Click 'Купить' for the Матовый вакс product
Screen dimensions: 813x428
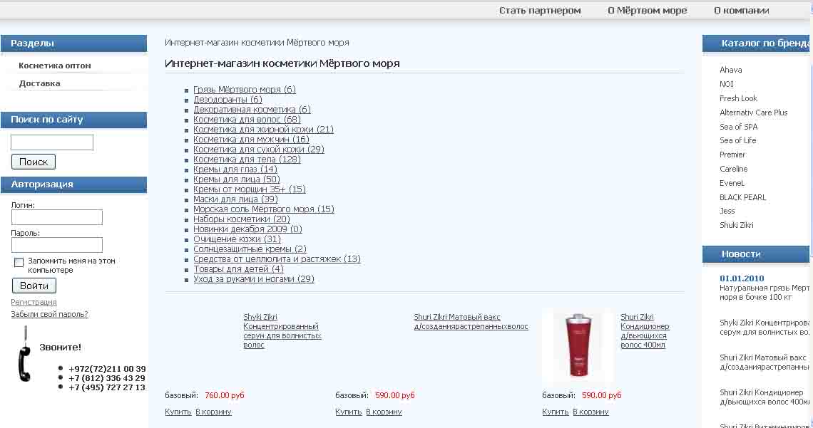click(349, 412)
